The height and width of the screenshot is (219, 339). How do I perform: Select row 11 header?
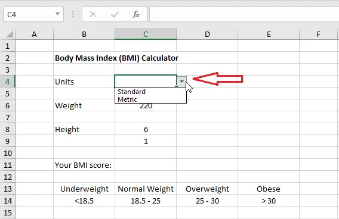8,165
